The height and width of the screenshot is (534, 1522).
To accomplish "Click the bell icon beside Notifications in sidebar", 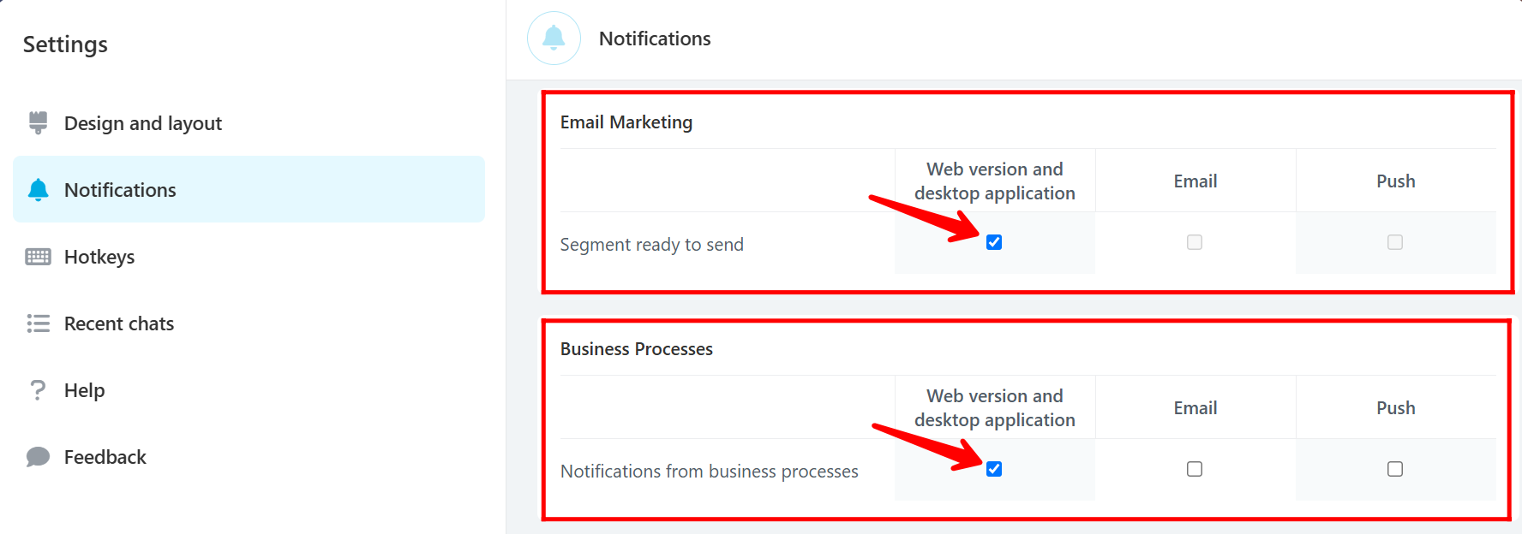I will (x=38, y=190).
